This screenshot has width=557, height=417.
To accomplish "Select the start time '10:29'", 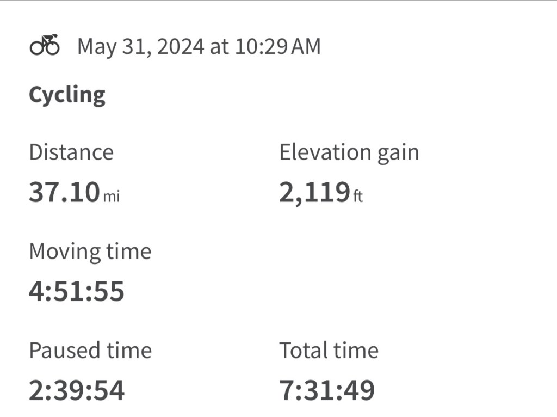I will point(261,47).
